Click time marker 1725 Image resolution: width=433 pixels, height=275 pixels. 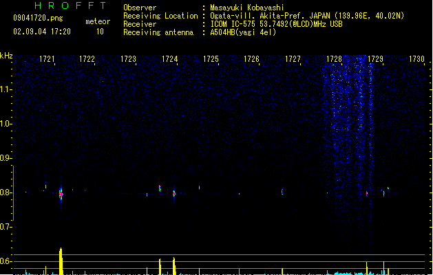(x=211, y=59)
